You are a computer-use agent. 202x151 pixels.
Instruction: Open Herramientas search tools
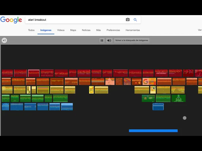(133, 30)
